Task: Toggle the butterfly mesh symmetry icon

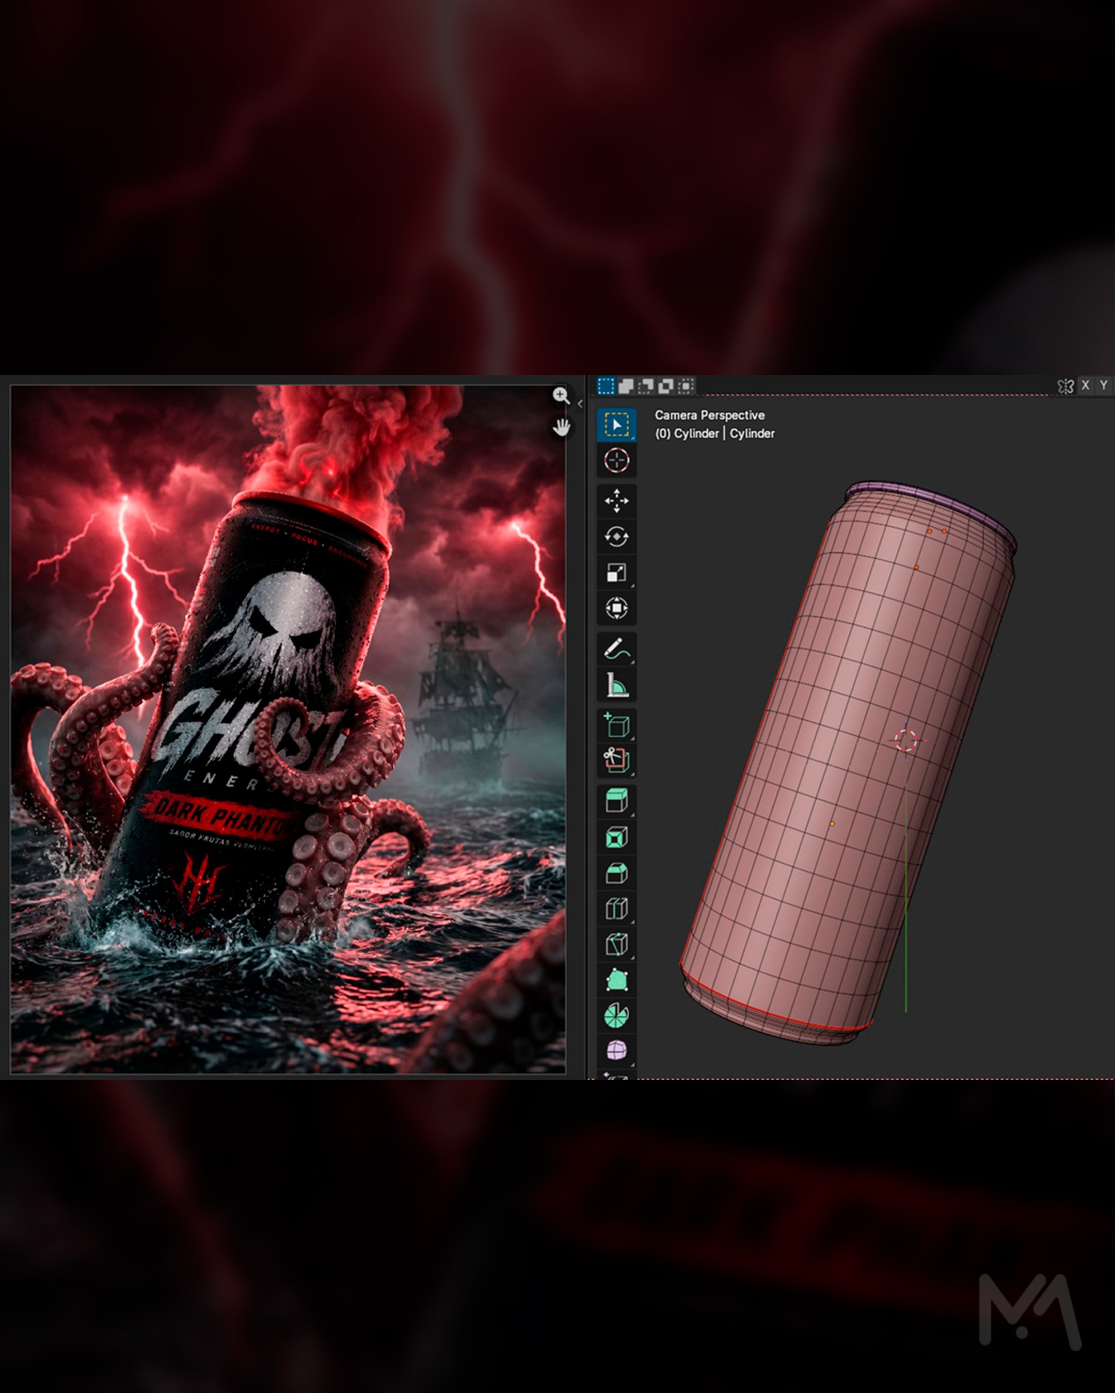Action: [x=1065, y=386]
